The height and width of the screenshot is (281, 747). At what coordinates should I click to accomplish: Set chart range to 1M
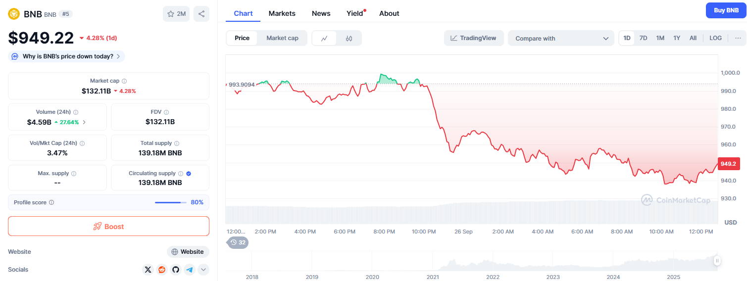(660, 38)
